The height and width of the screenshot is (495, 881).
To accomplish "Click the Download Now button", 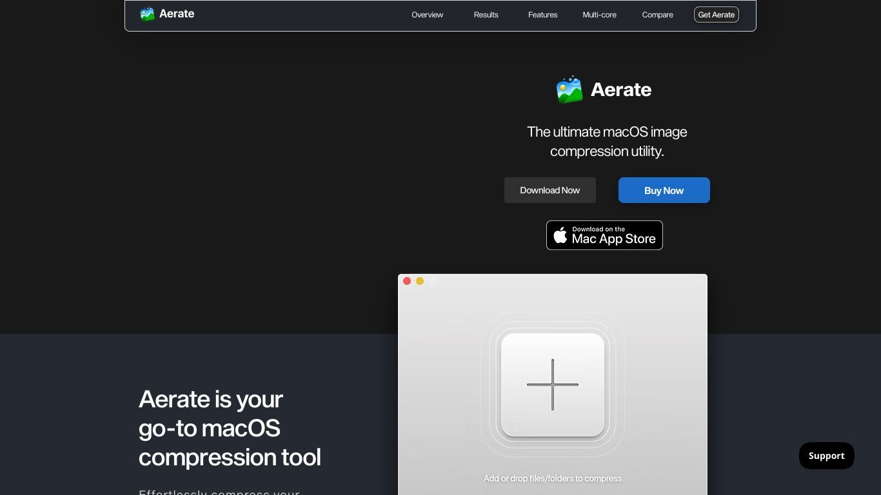I will 550,190.
